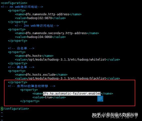Click the opening configuration tag at top
Image resolution: width=142 pixels, height=121 pixels.
pos(14,3)
